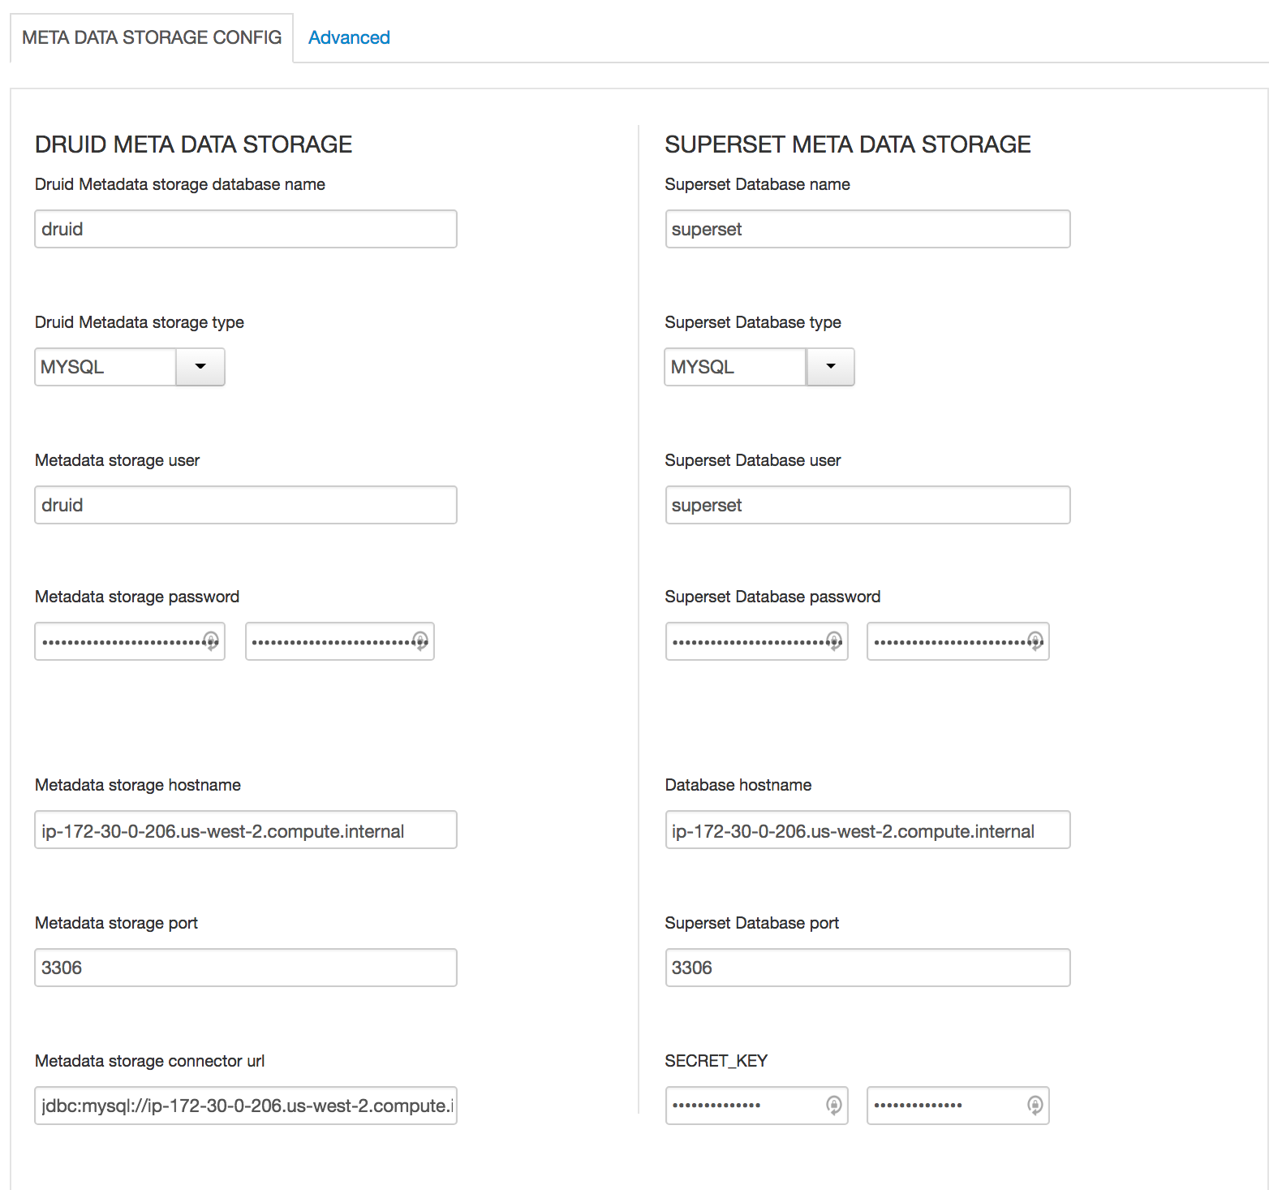
Task: Click password manager icon in Metadata storage password confirmation field
Action: (420, 640)
